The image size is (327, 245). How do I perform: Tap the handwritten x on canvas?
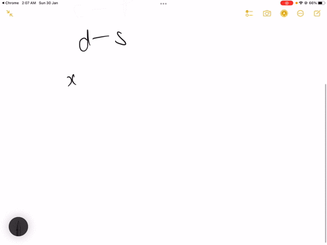[72, 80]
